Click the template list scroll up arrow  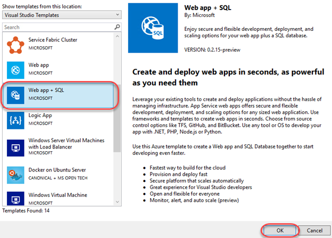[x=117, y=36]
